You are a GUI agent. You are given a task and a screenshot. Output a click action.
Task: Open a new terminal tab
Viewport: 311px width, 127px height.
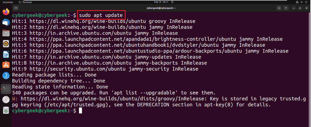(16, 8)
